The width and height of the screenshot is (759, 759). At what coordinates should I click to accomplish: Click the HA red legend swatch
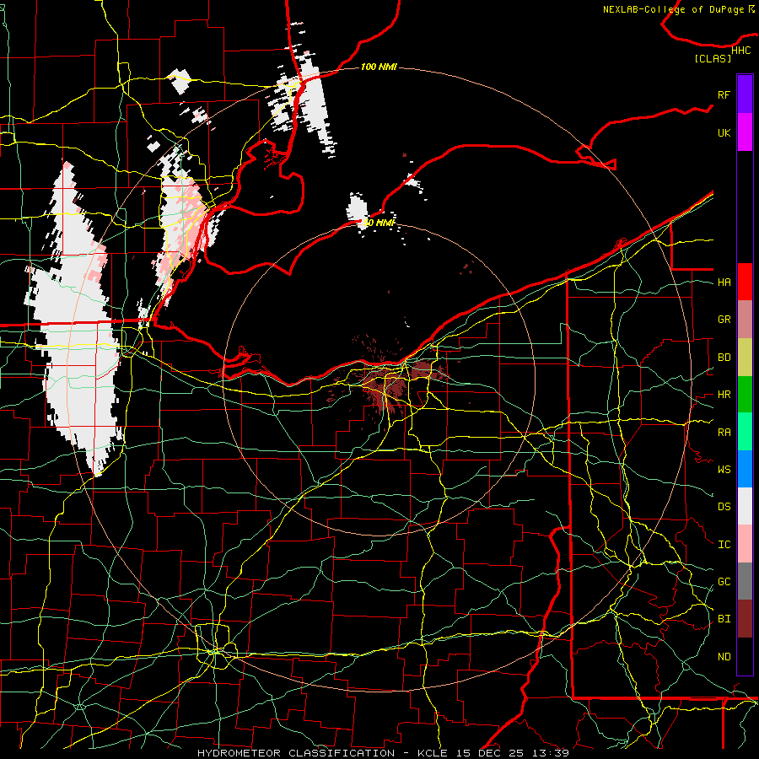pos(745,282)
